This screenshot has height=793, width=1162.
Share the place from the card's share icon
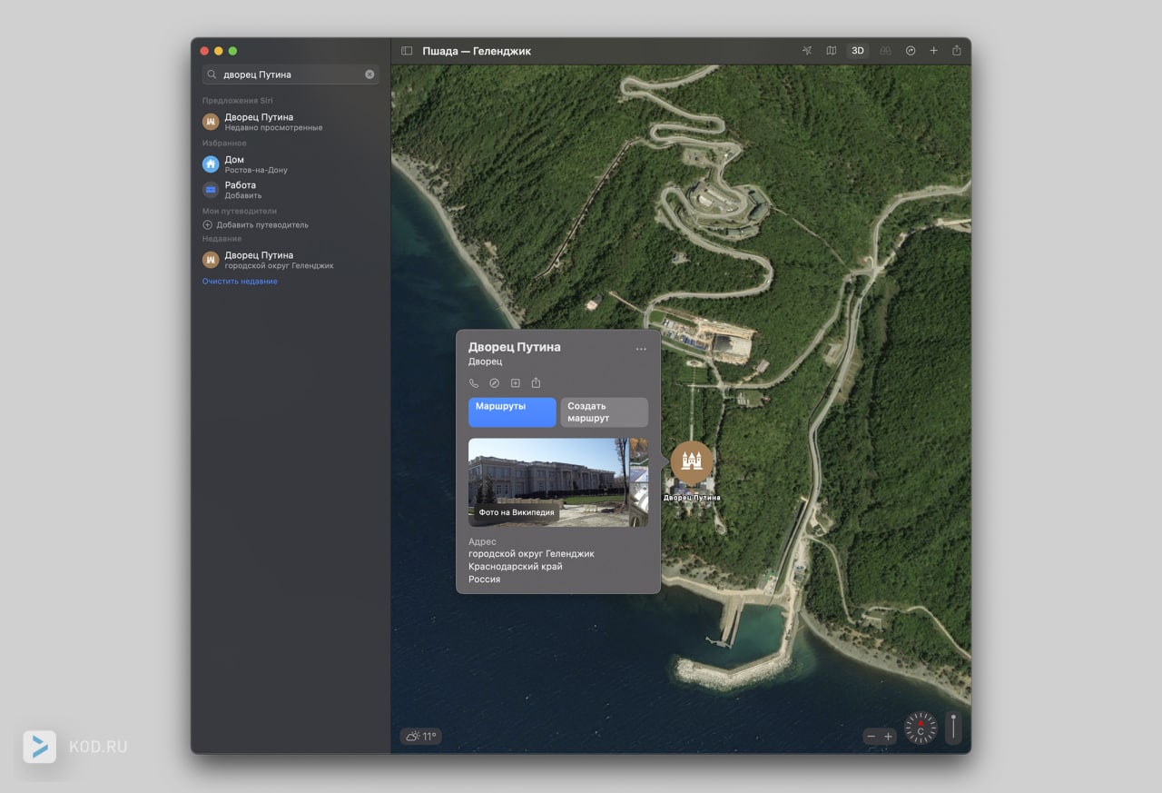536,383
